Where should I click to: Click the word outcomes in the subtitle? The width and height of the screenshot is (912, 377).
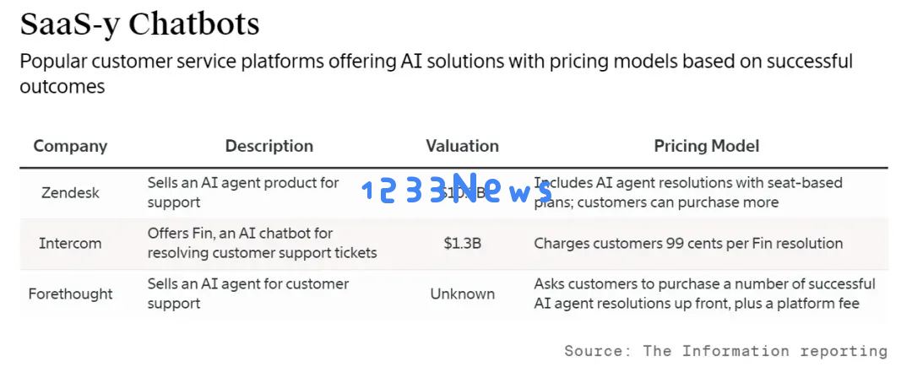(x=62, y=87)
